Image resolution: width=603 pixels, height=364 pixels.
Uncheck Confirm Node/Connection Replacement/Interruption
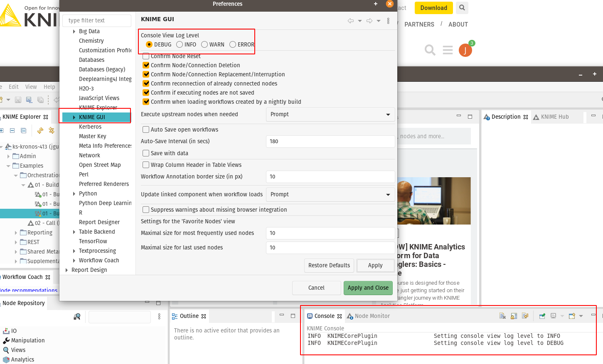tap(146, 74)
